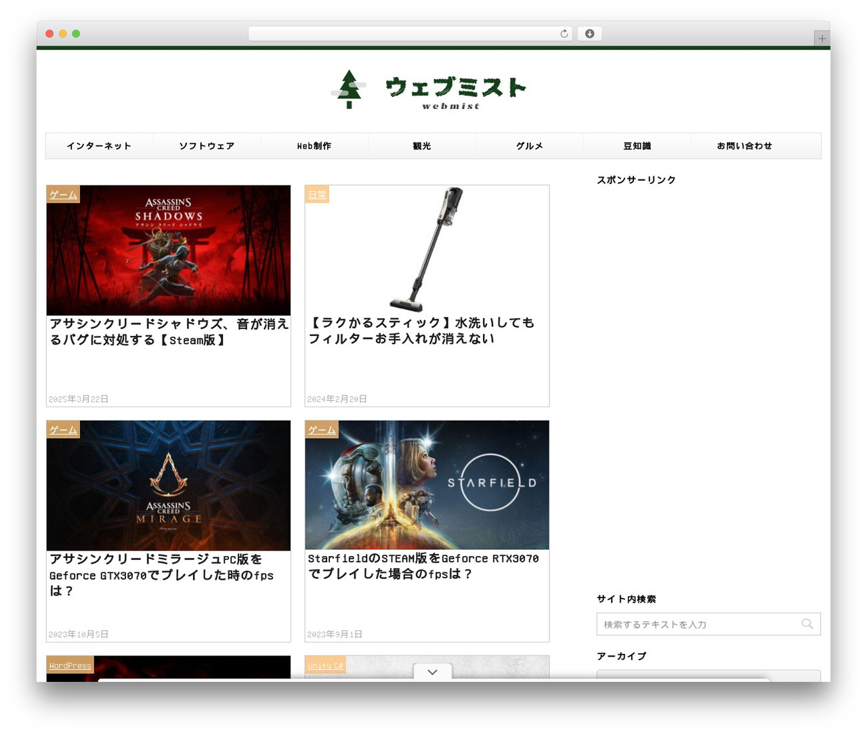Open a new tab with plus button
This screenshot has height=734, width=867.
(x=822, y=39)
